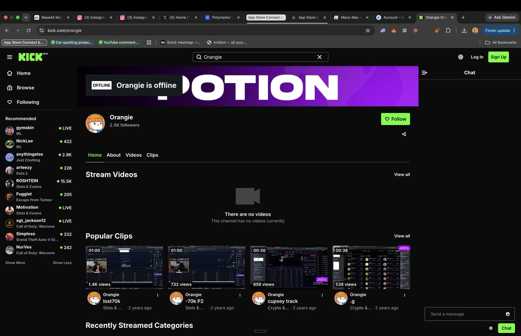Open Chrome extensions puzzle icon
521x336 pixels.
[x=448, y=30]
